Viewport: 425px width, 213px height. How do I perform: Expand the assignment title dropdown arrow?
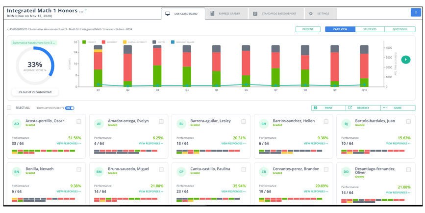pos(86,10)
